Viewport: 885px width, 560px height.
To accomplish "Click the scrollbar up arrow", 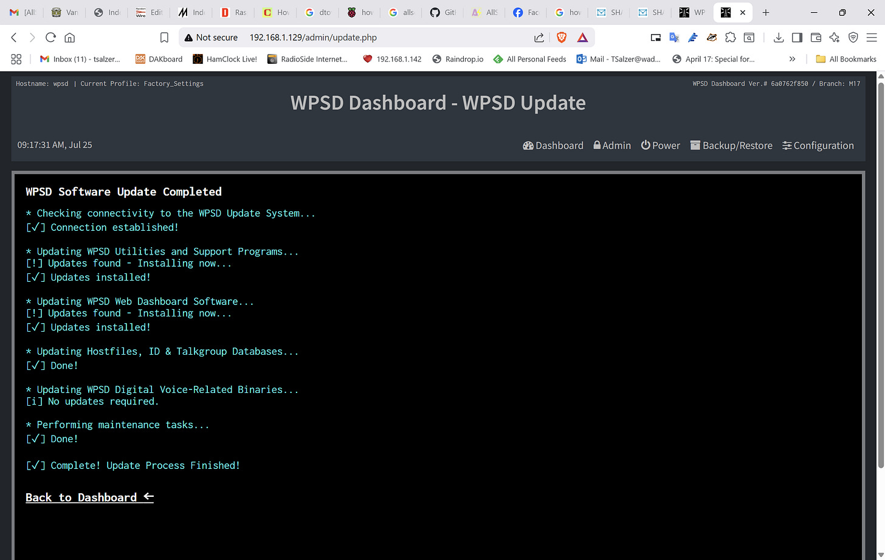I will pos(881,77).
